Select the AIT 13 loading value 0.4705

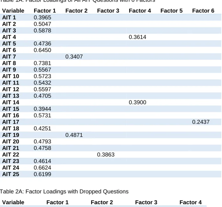coord(42,96)
